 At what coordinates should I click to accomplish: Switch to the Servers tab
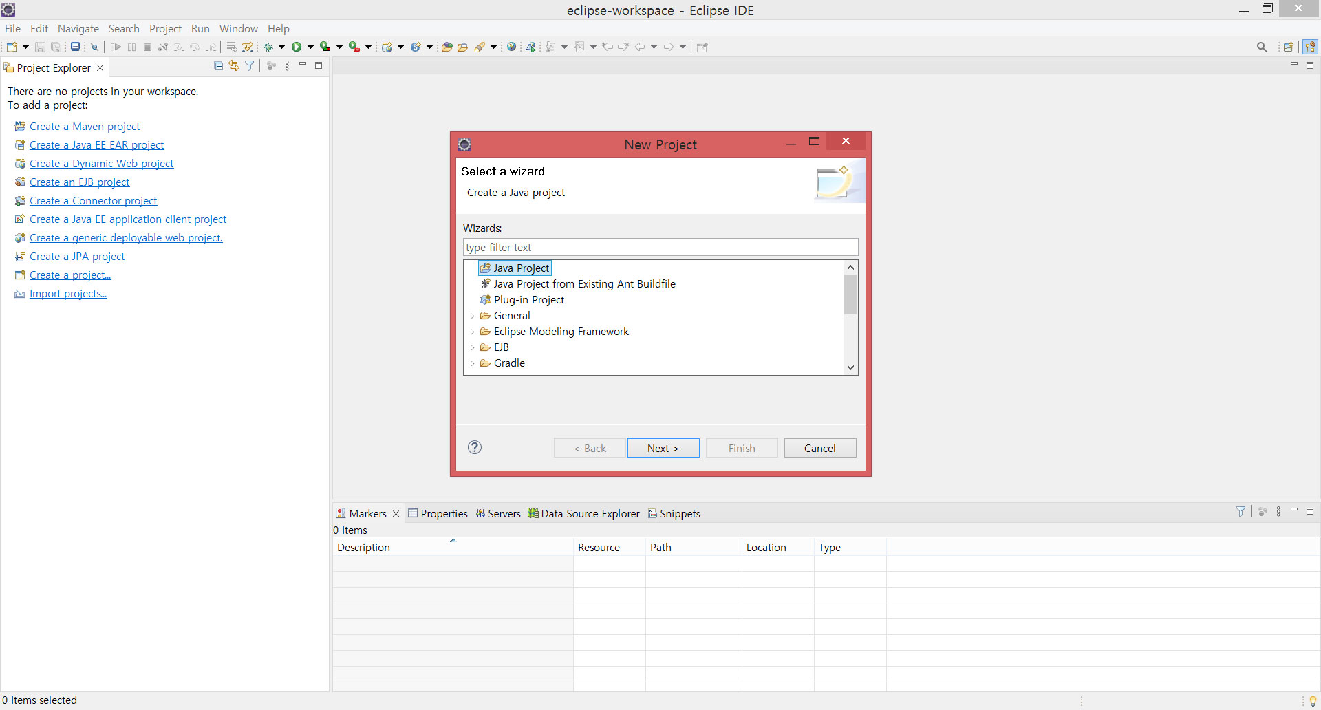[498, 513]
